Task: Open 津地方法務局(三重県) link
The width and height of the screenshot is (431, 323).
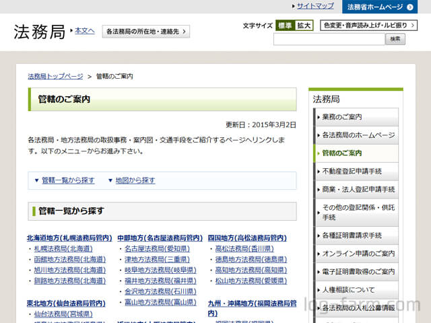Action: (157, 260)
